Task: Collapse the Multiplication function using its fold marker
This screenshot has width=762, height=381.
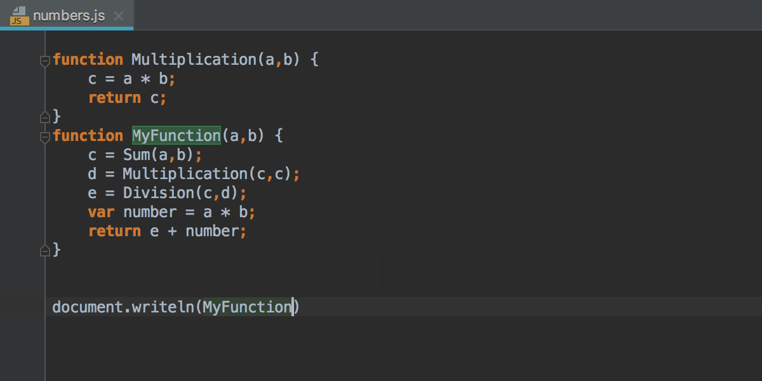Action: point(44,60)
